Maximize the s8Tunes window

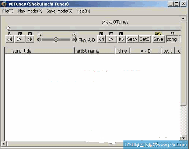177,4
